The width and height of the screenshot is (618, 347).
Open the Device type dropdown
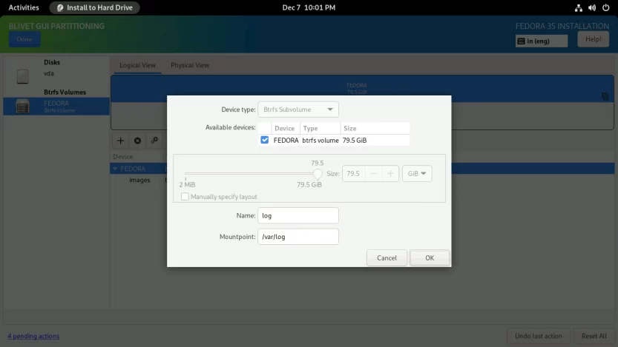(x=298, y=110)
